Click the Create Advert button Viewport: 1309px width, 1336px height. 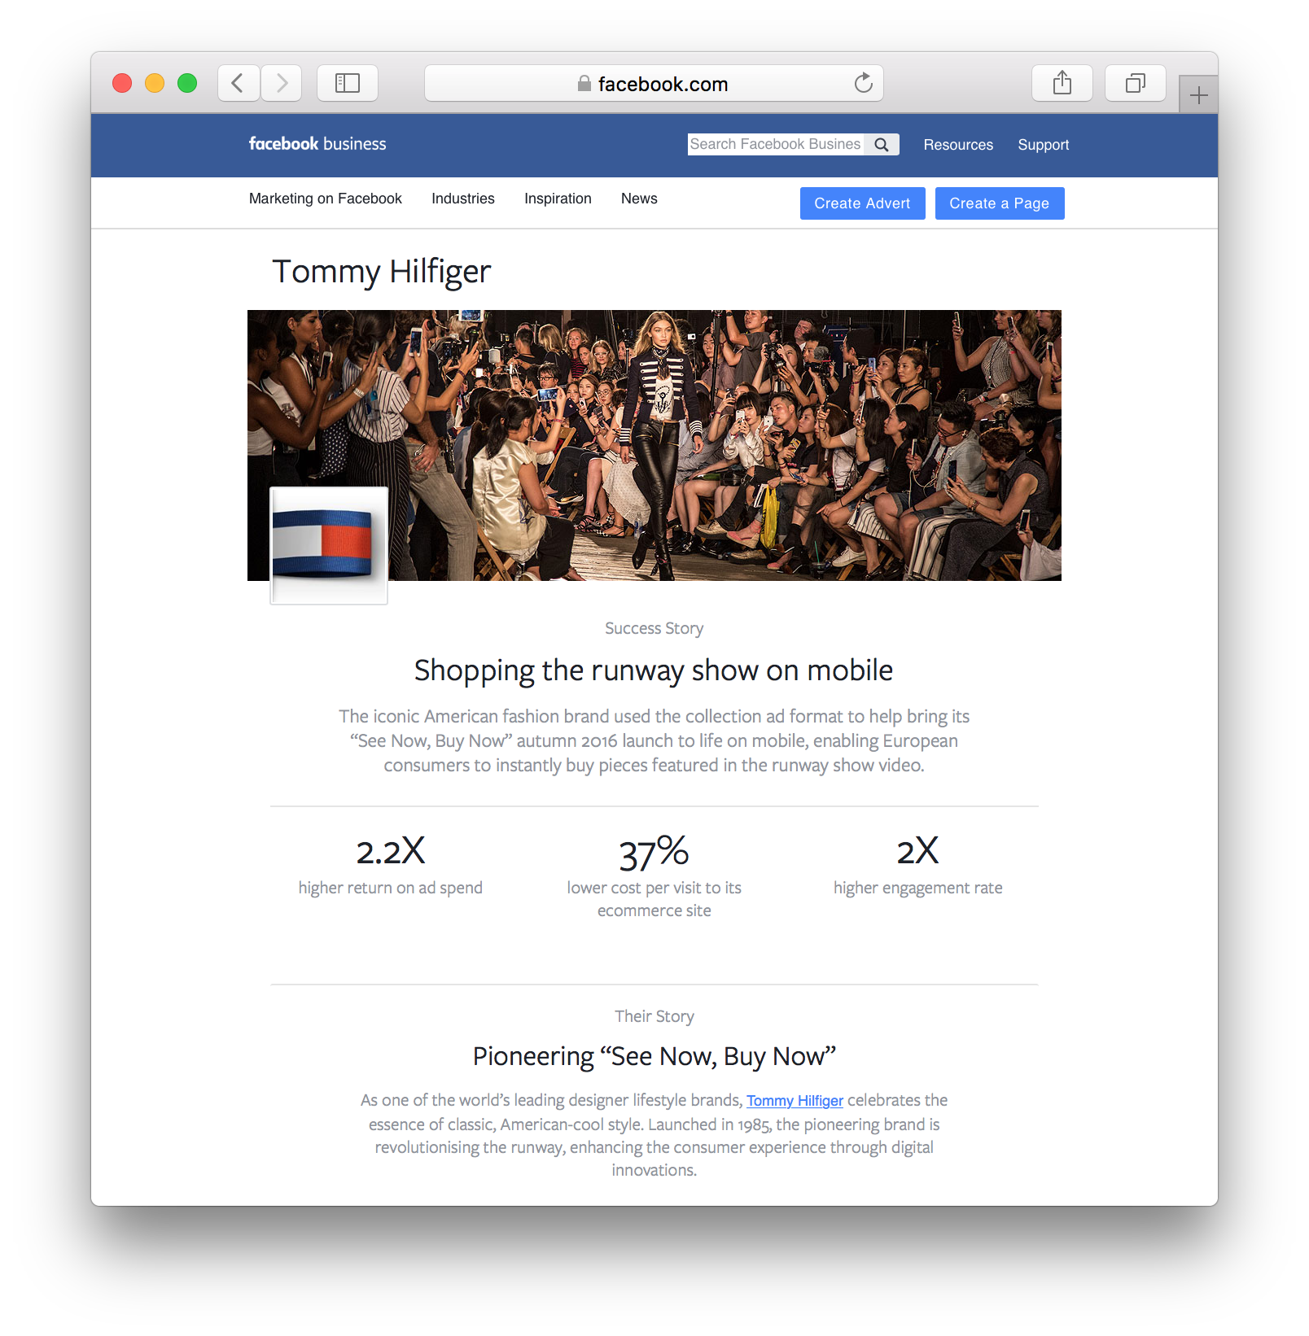(863, 203)
